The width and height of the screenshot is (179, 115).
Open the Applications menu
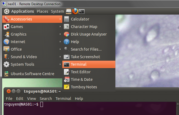[x=23, y=11]
